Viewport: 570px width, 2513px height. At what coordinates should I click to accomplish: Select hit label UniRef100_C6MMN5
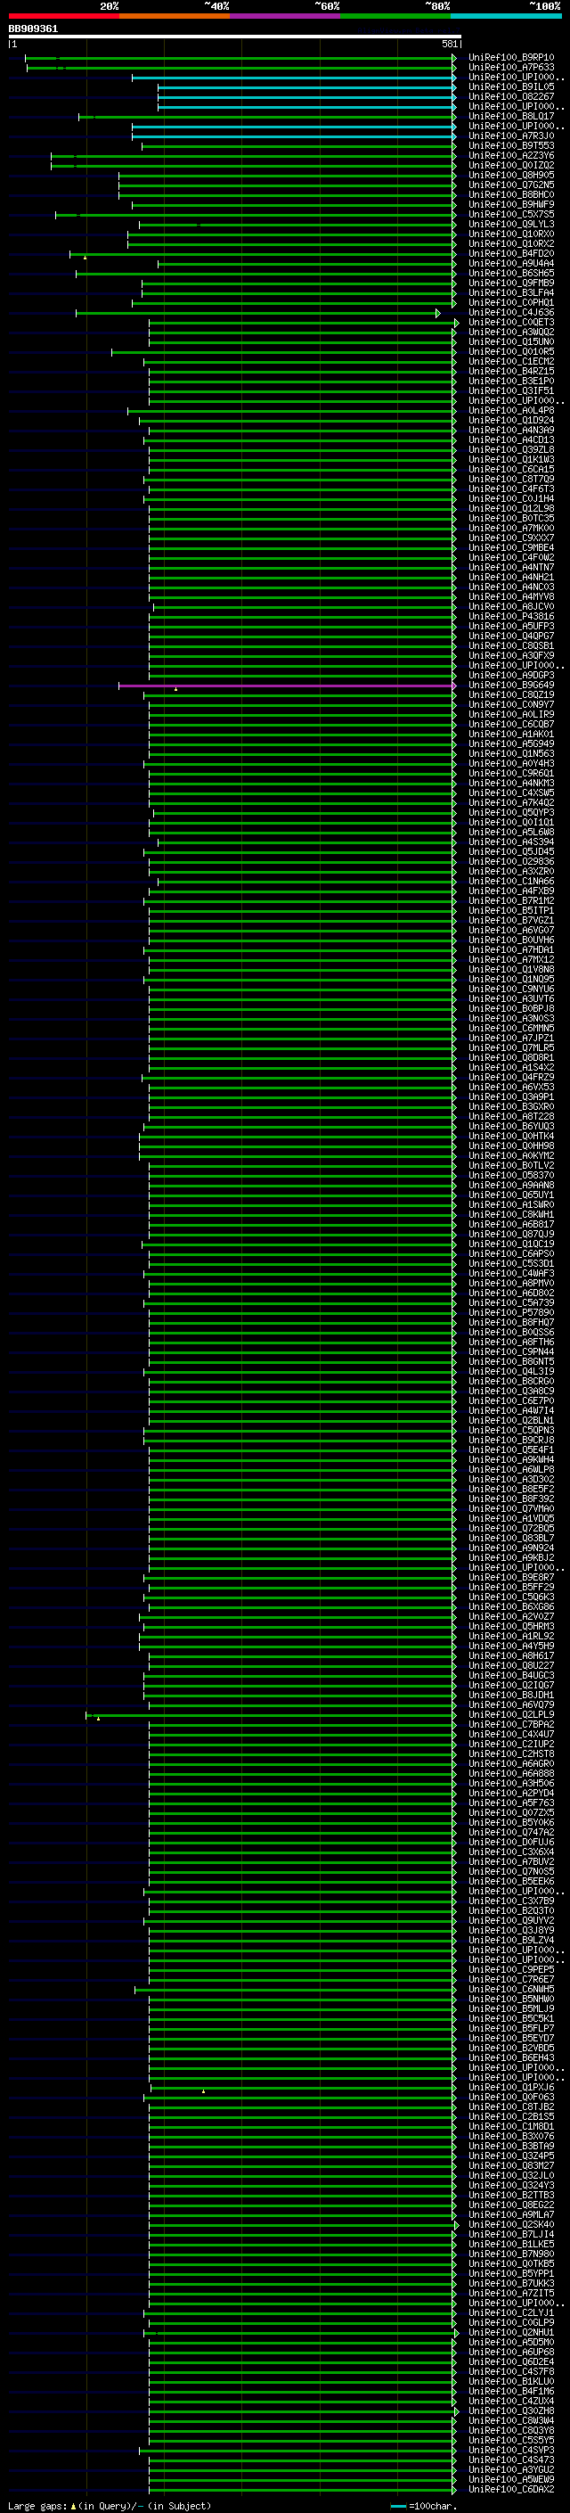coord(510,1028)
